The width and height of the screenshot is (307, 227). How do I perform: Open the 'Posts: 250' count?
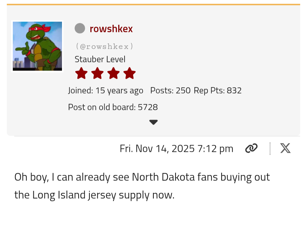170,91
